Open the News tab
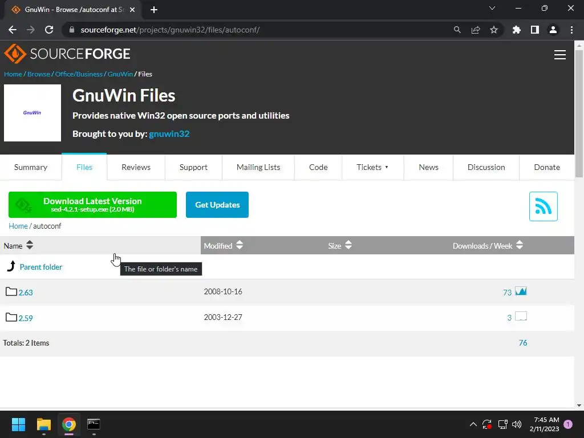The height and width of the screenshot is (438, 584). tap(428, 167)
